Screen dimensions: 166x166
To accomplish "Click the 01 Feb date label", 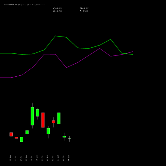I will pos(42,158).
